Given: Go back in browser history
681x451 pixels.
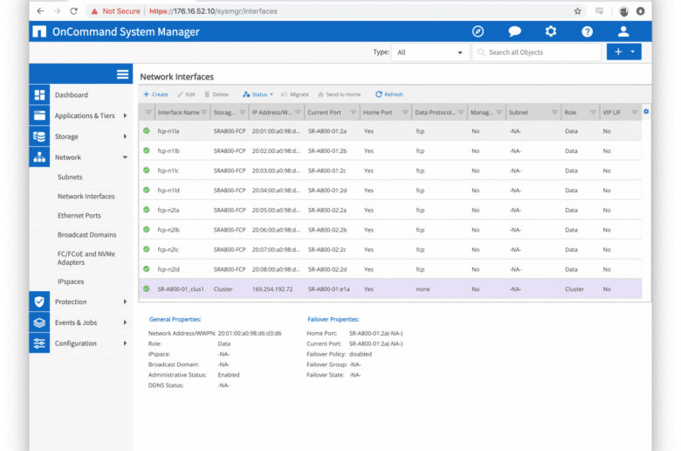Looking at the screenshot, I should (x=40, y=11).
